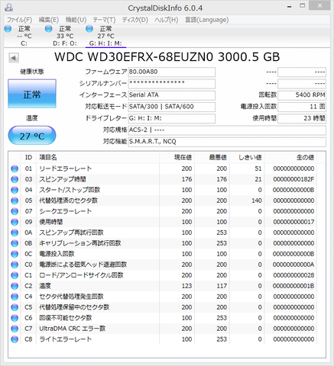
Task: Click status icon of row 04 スタート/ストップ回数
Action: pos(15,190)
